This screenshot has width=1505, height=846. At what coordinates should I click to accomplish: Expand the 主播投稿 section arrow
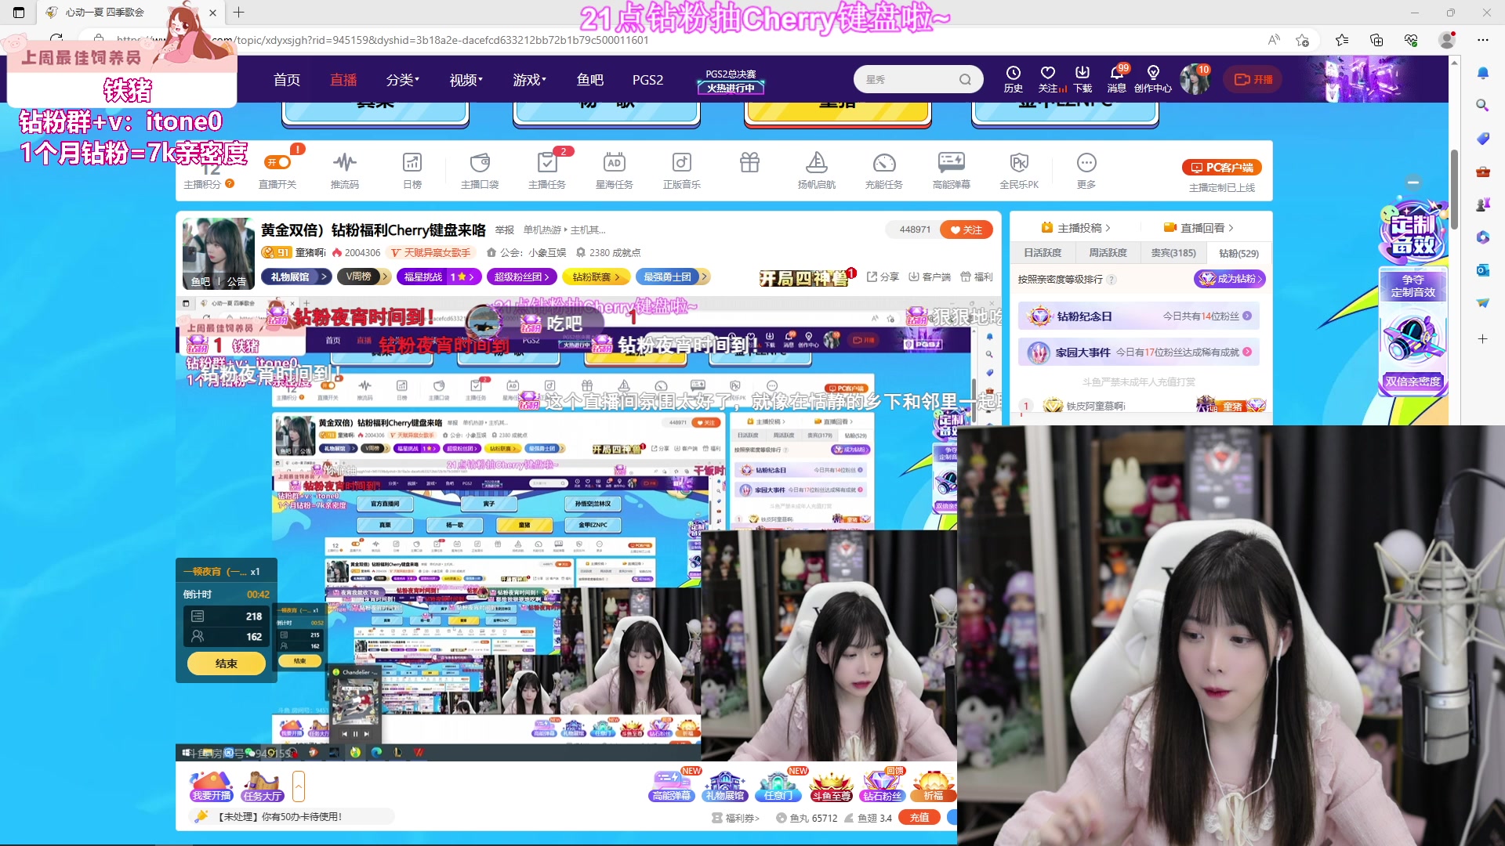coord(1108,227)
